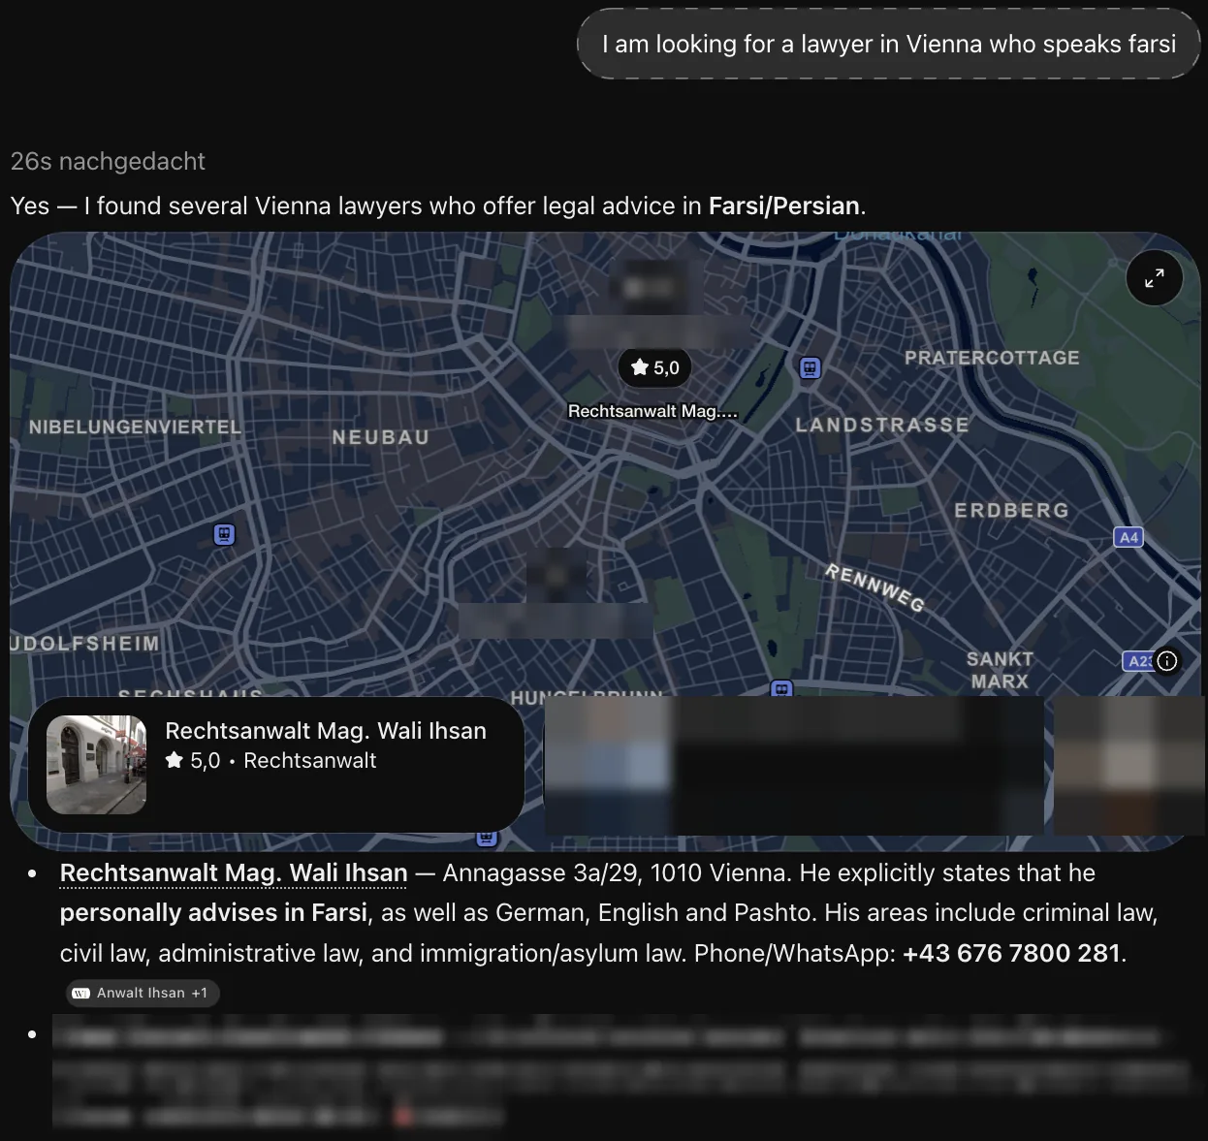Click the transit station icon near Landstrasse

pos(810,367)
